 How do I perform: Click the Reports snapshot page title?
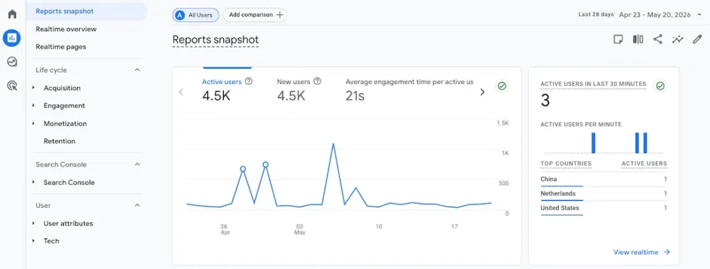click(x=216, y=40)
